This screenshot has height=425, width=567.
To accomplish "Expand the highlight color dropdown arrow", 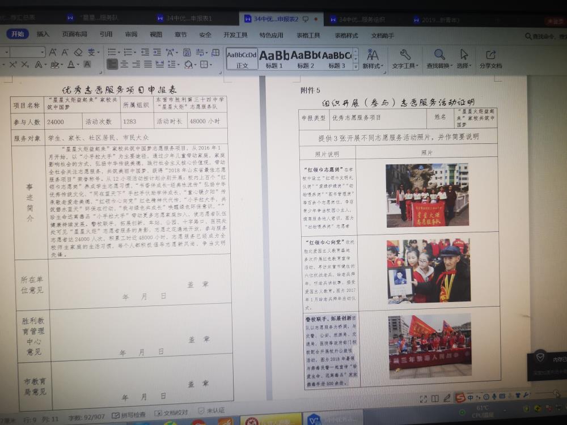I will point(61,65).
